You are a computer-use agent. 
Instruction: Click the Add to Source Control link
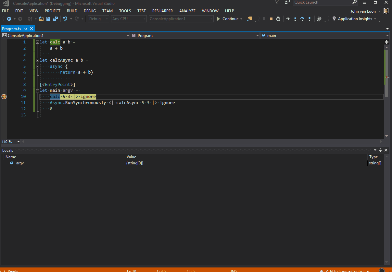(x=345, y=270)
